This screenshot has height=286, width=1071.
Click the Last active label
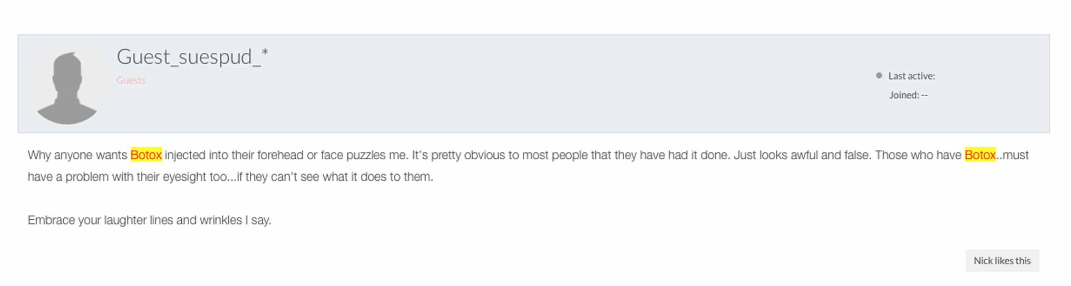(911, 76)
